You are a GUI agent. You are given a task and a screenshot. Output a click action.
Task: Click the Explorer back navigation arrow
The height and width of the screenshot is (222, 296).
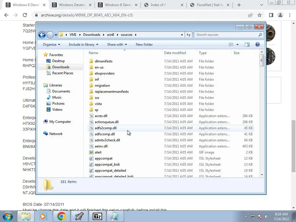point(42,35)
